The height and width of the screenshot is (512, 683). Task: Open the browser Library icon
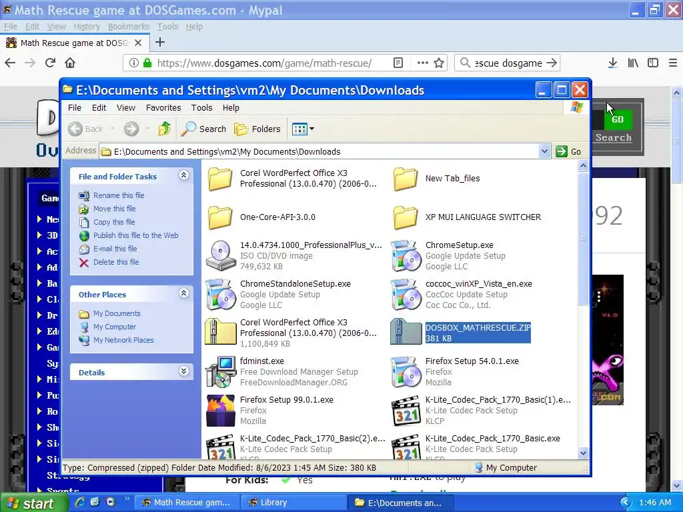click(633, 63)
